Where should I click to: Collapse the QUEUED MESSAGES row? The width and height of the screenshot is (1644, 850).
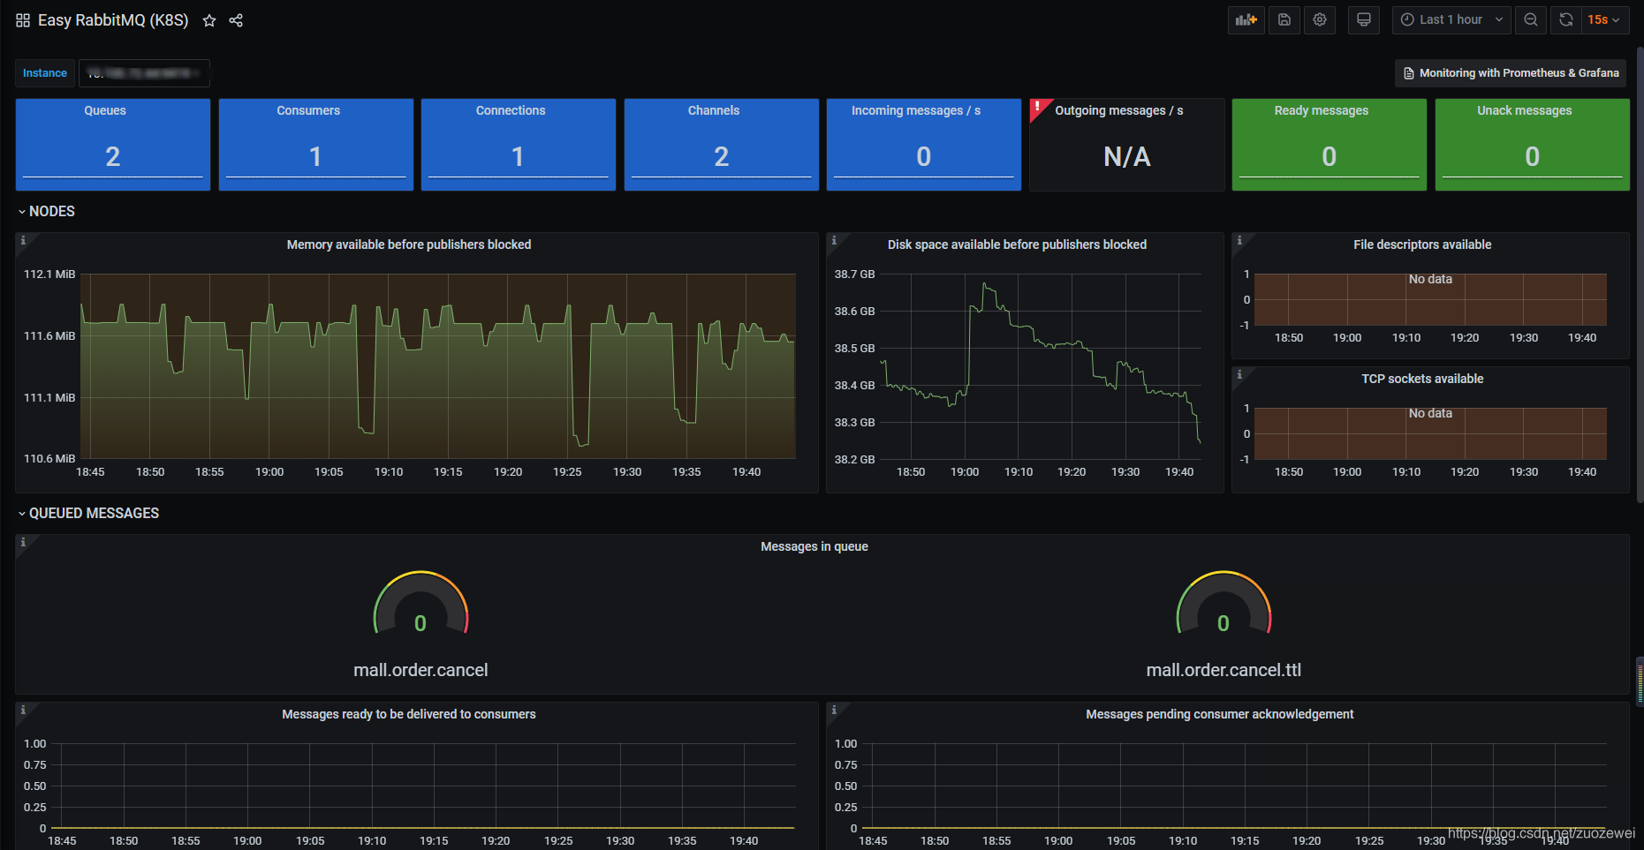[x=88, y=514]
